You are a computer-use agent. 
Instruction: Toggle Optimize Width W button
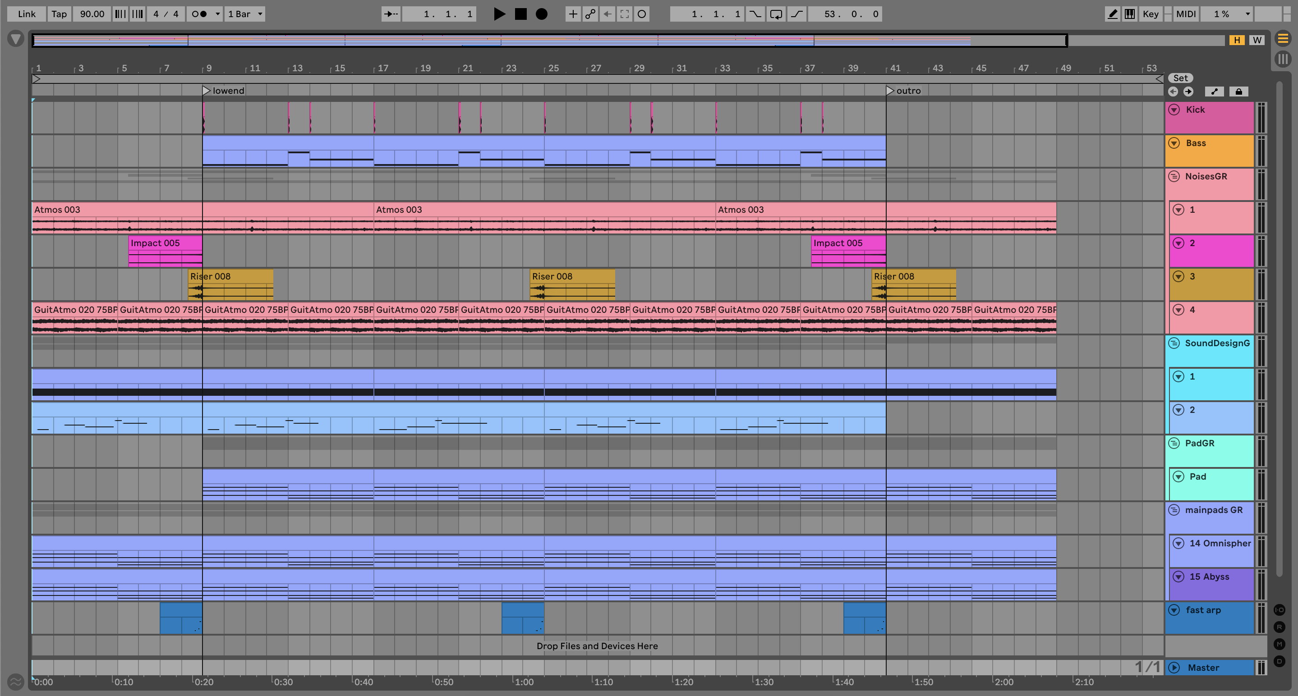tap(1257, 40)
